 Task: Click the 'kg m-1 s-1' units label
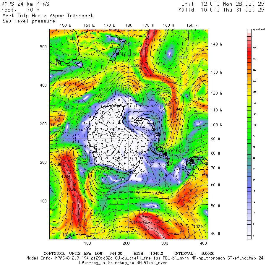259,30
